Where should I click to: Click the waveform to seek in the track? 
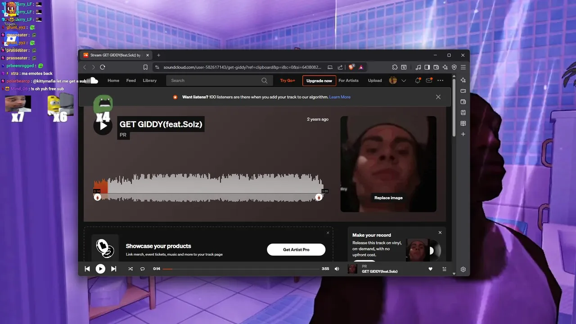coord(208,188)
